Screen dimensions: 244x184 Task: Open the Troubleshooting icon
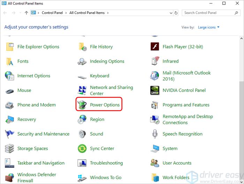coord(82,163)
